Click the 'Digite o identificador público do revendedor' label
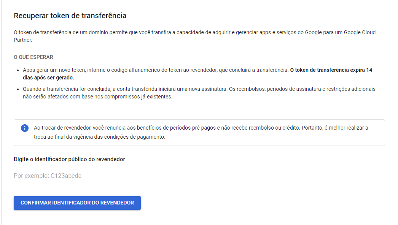Screen dimensions: 398x225 [x=69, y=159]
